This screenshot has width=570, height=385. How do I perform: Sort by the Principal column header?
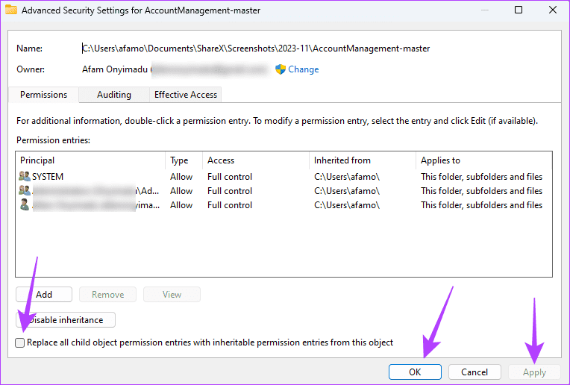coord(90,160)
